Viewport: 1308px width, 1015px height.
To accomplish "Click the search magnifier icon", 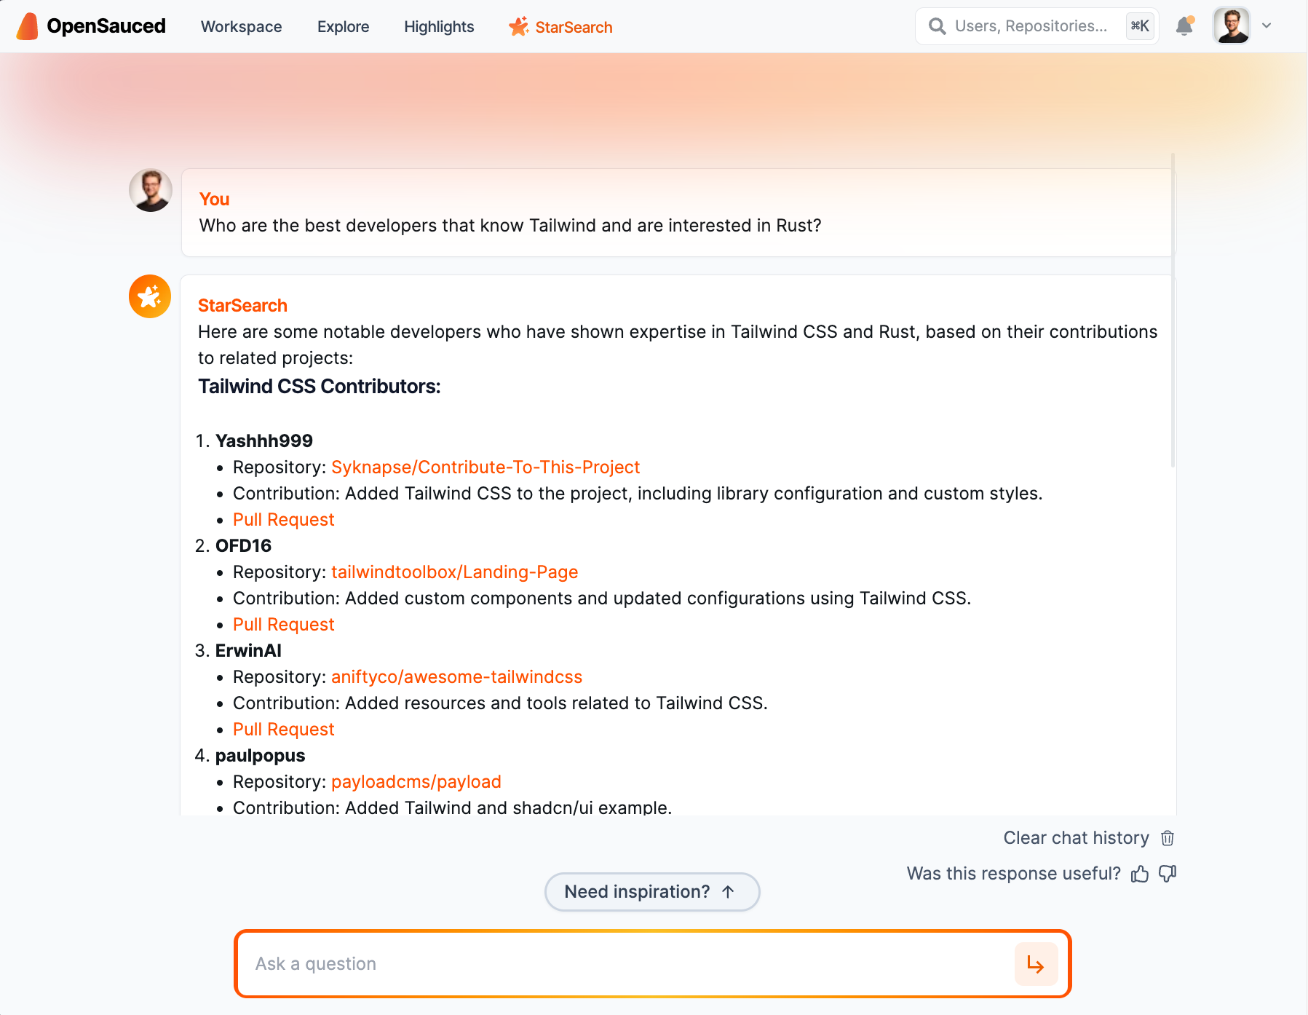I will 938,26.
